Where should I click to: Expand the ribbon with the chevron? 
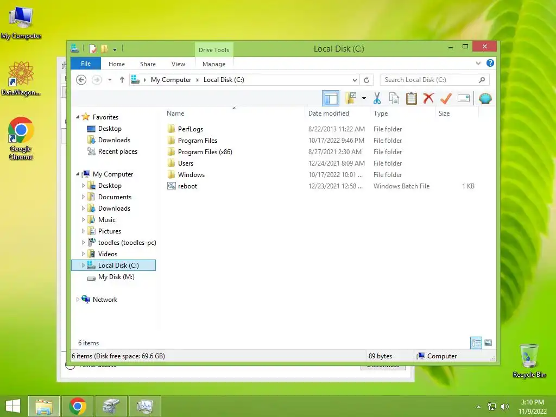pos(478,63)
